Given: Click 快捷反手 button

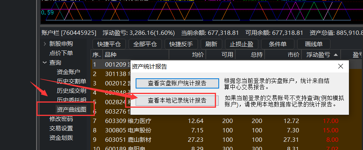Looking at the screenshot, I should (x=181, y=44).
